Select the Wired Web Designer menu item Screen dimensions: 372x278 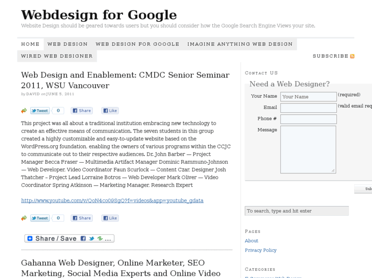[57, 56]
